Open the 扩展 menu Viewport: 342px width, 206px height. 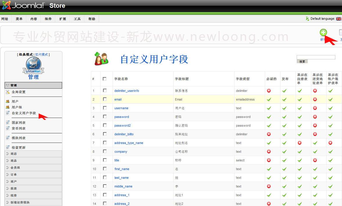click(x=62, y=19)
